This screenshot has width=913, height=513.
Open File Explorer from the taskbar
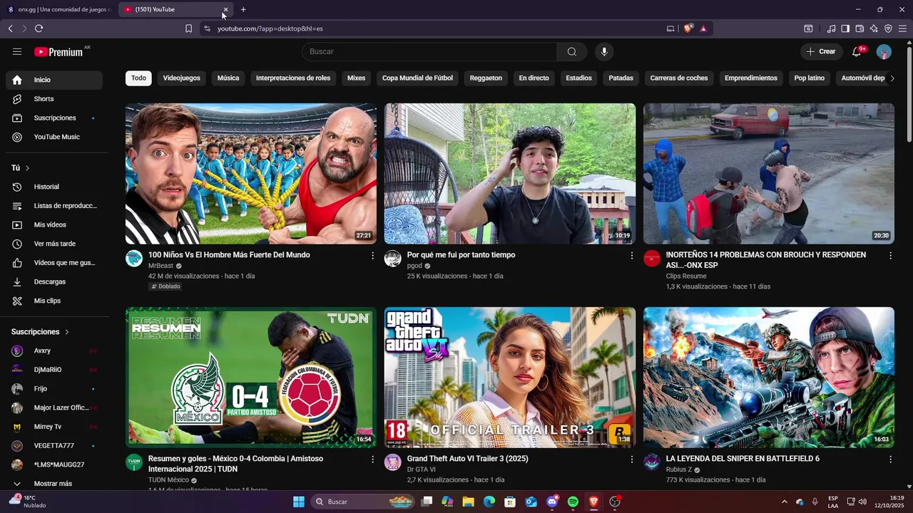pyautogui.click(x=469, y=502)
